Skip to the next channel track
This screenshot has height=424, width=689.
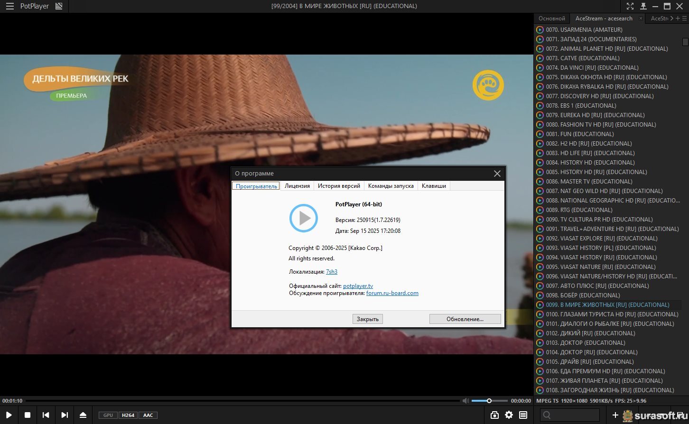click(x=65, y=415)
